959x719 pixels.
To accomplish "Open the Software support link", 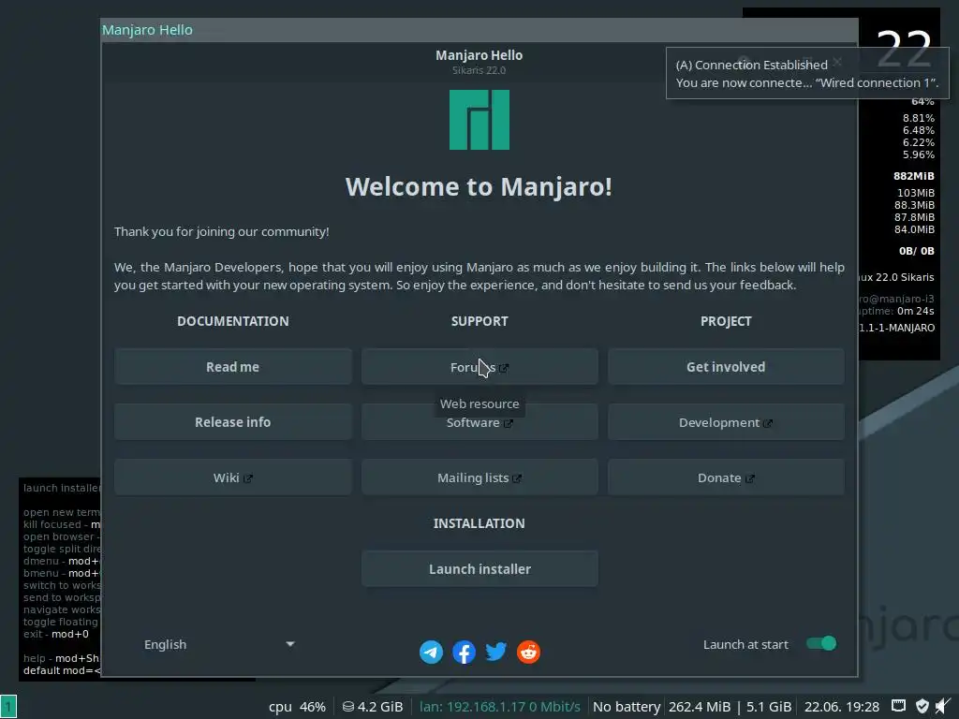I will (x=479, y=422).
